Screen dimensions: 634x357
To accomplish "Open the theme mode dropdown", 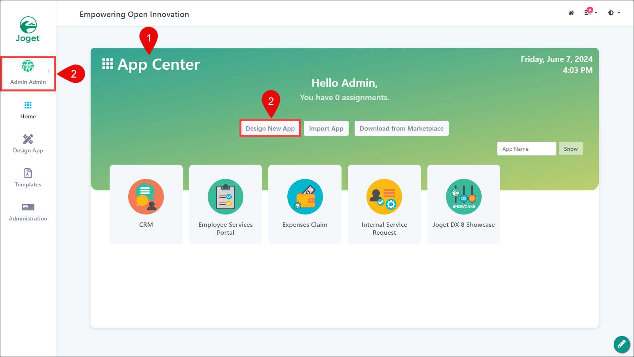I will click(614, 13).
